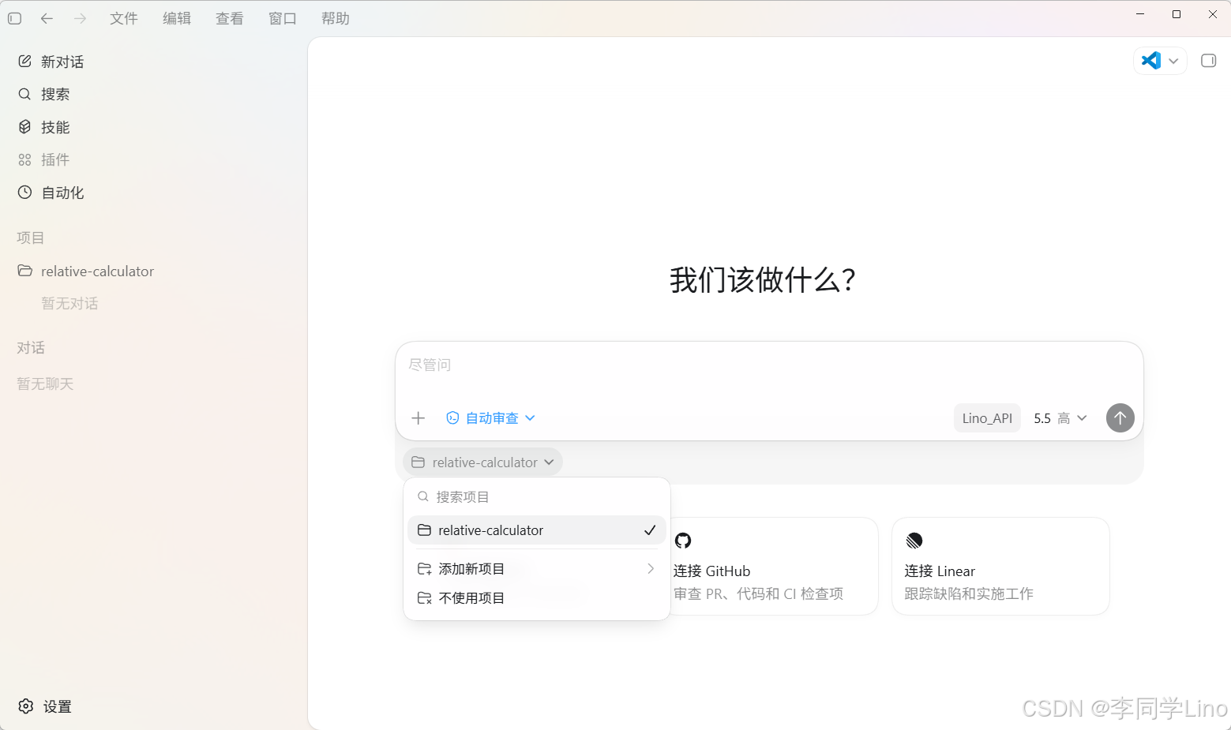This screenshot has height=730, width=1231.
Task: Open the 窗口 menu
Action: point(283,18)
